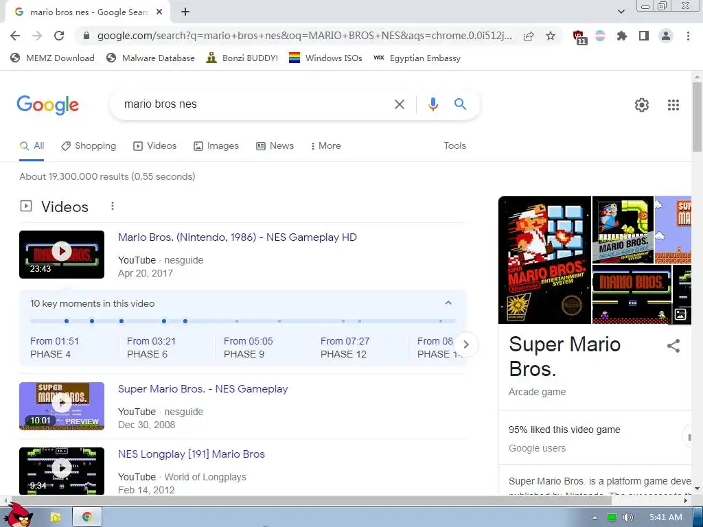This screenshot has width=703, height=527.
Task: Open Google quick settings gear
Action: click(x=642, y=105)
